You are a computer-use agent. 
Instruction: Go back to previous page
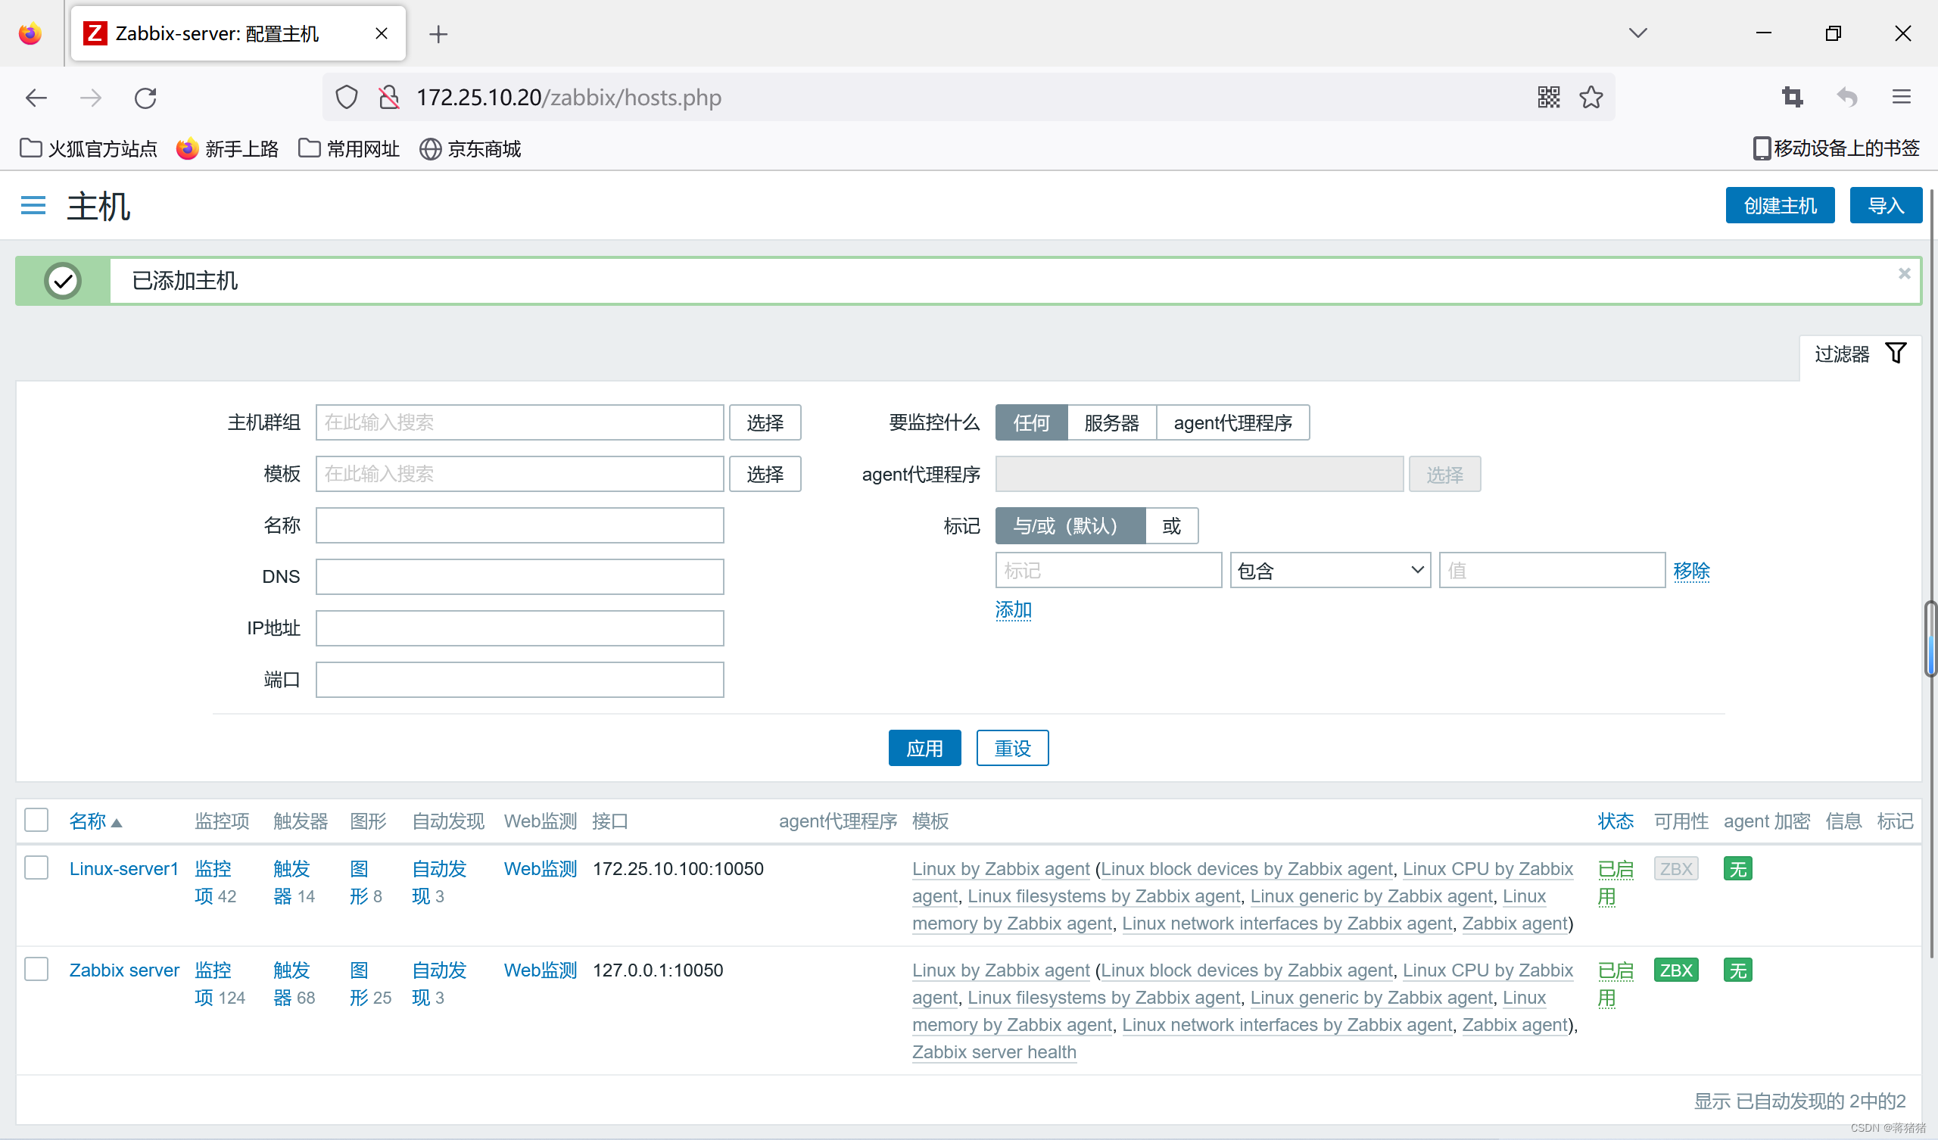point(36,98)
